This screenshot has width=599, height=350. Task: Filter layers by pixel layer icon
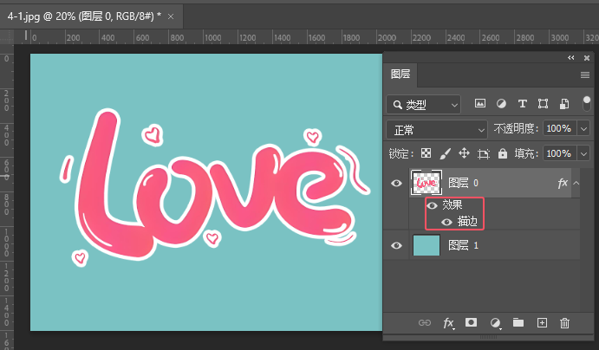click(480, 103)
